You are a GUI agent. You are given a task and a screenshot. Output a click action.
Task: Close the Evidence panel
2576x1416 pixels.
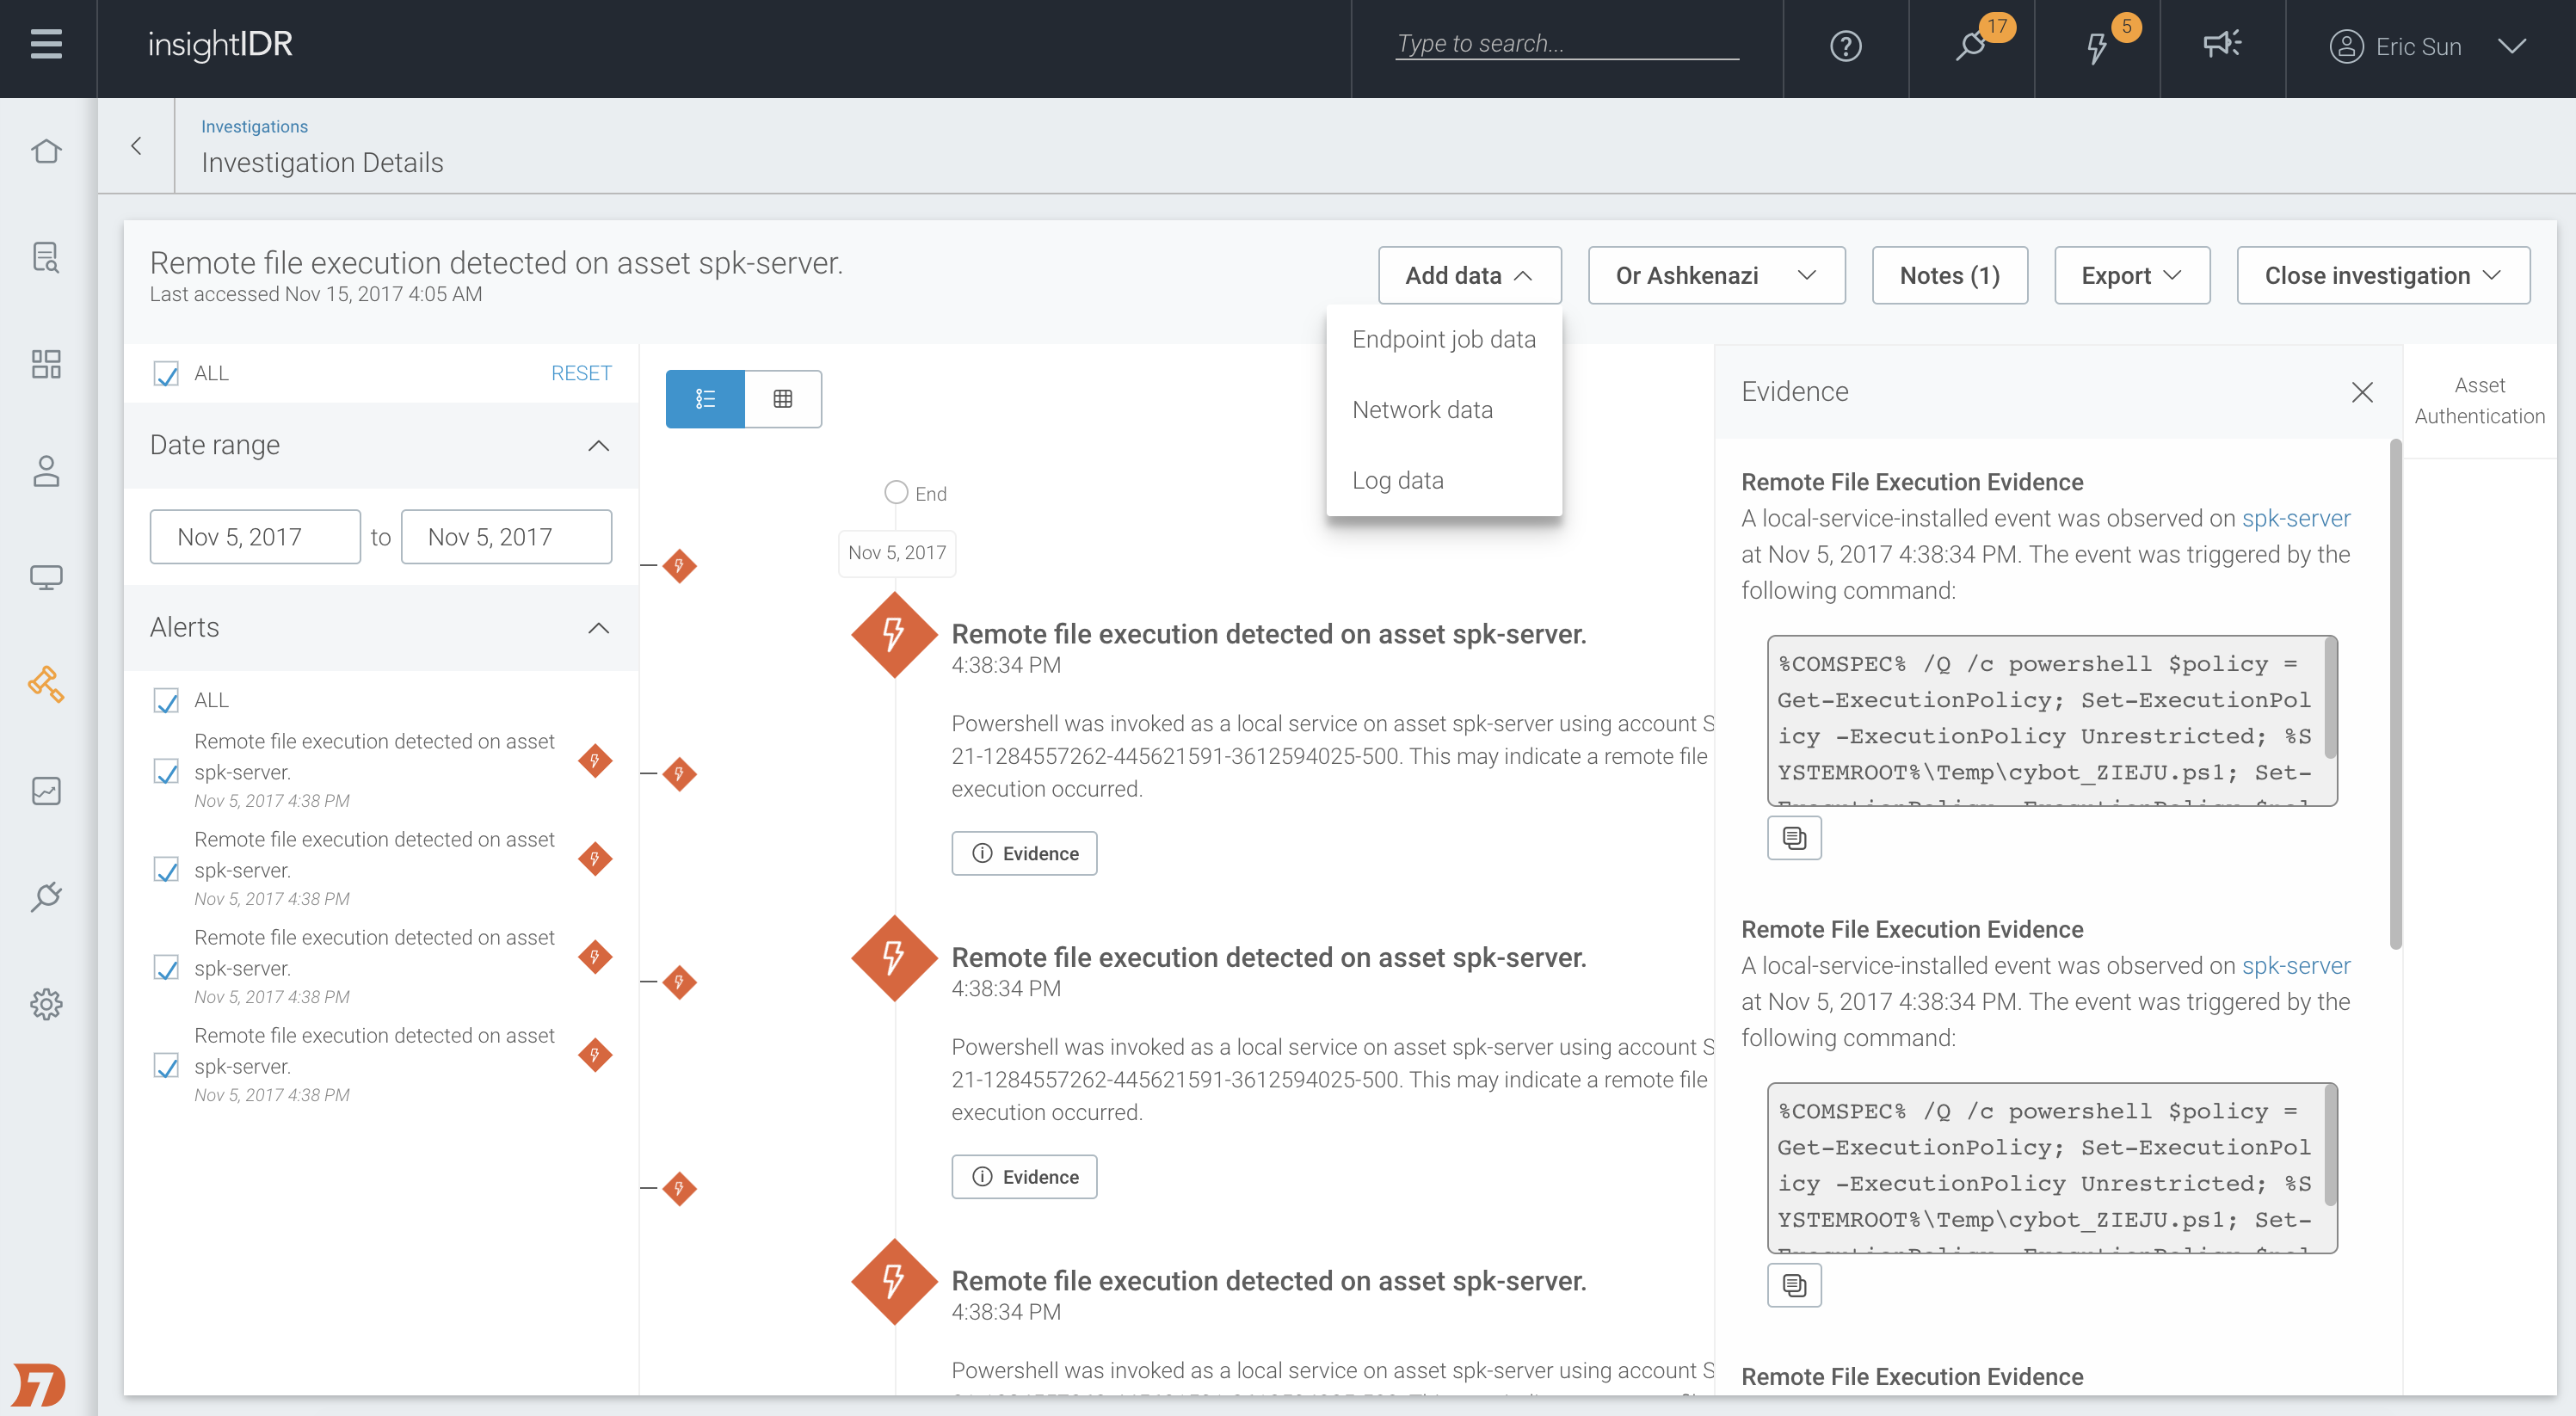2362,392
